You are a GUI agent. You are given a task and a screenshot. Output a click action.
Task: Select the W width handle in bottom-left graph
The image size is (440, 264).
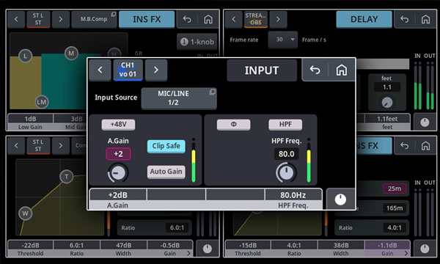point(25,213)
